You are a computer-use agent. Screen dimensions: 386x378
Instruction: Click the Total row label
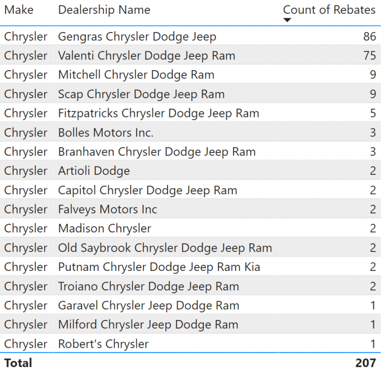click(18, 363)
